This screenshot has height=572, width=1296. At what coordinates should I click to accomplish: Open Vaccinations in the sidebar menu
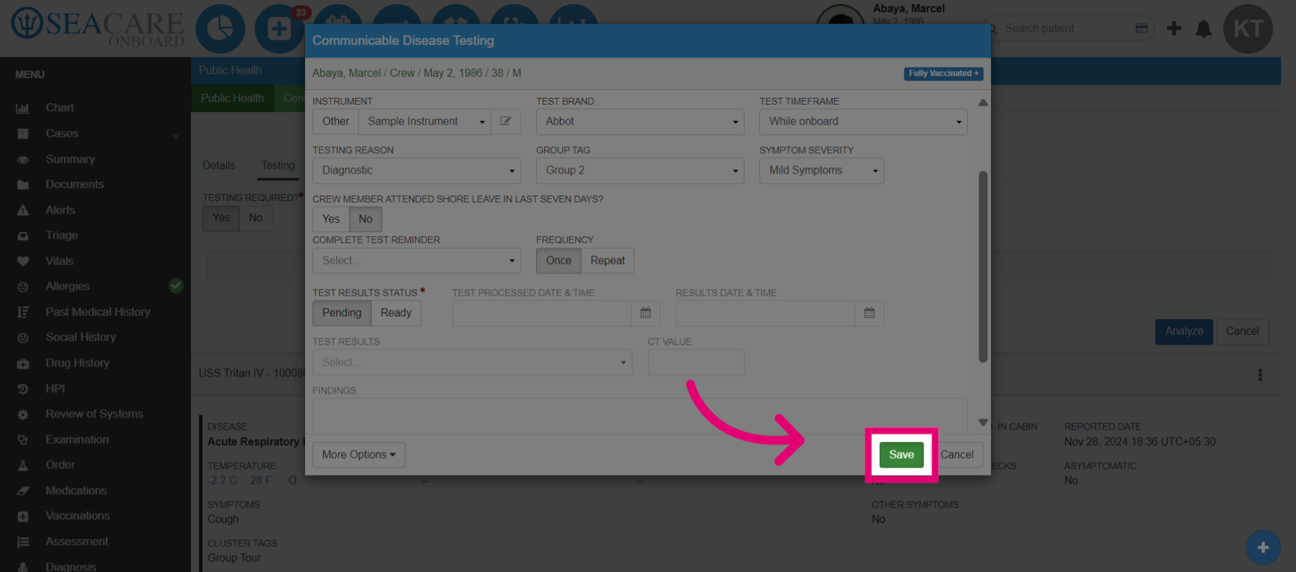(78, 516)
